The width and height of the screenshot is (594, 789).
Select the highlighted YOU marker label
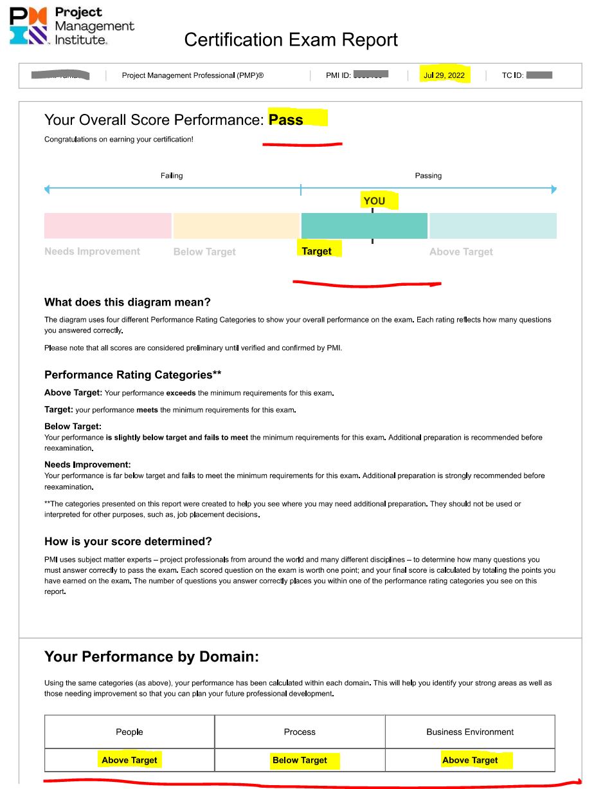click(374, 201)
